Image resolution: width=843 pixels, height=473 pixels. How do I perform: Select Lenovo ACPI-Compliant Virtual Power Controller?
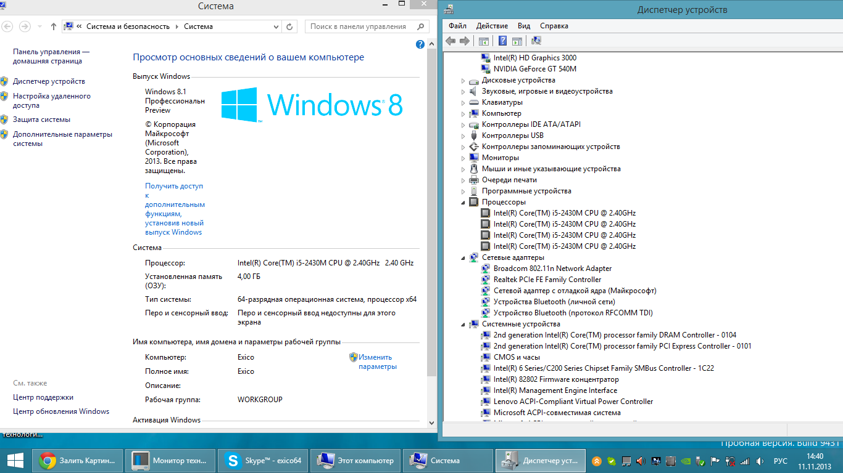pyautogui.click(x=573, y=402)
